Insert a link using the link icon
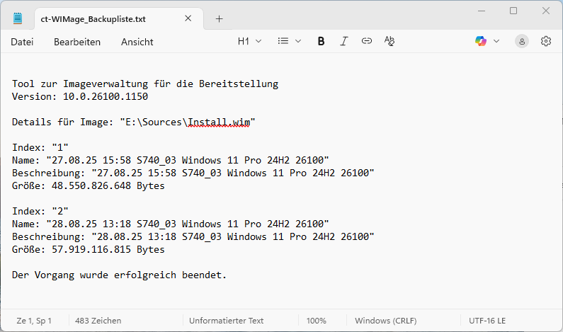This screenshot has width=563, height=332. [366, 42]
